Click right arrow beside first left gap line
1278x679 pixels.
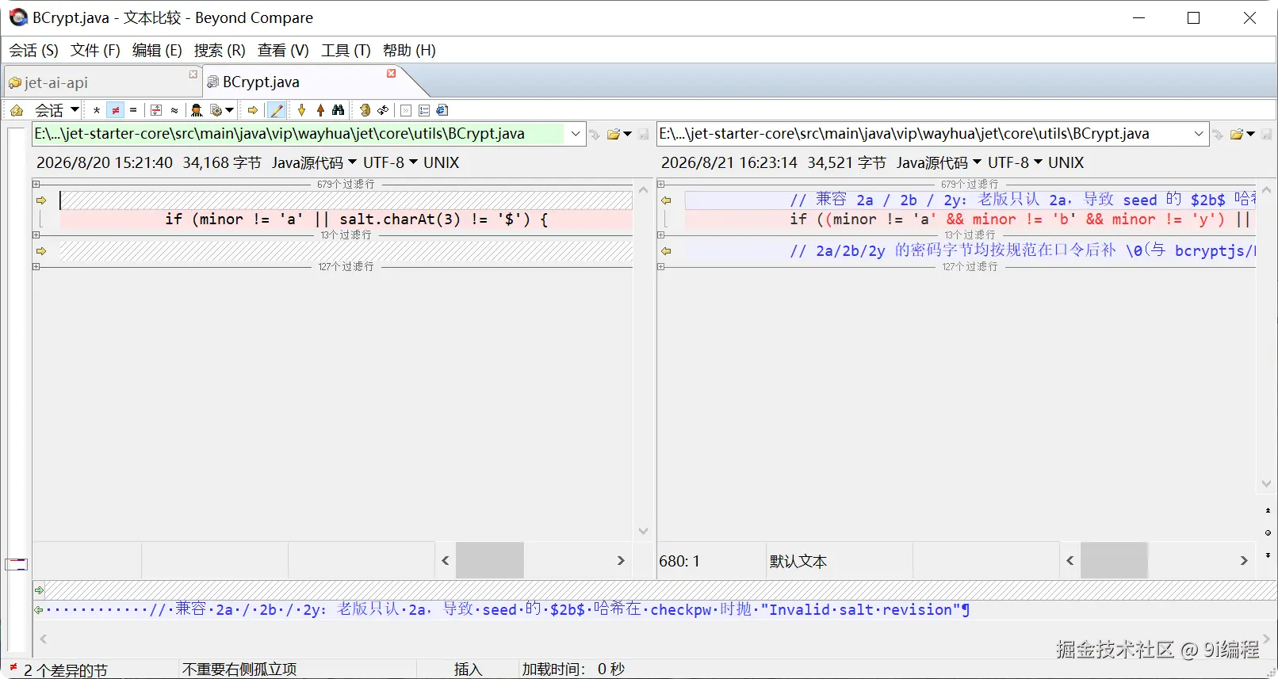pos(41,200)
